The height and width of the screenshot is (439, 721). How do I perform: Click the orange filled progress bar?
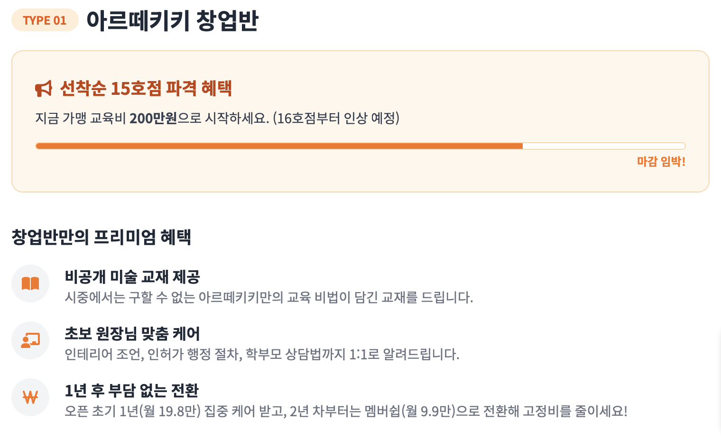279,146
